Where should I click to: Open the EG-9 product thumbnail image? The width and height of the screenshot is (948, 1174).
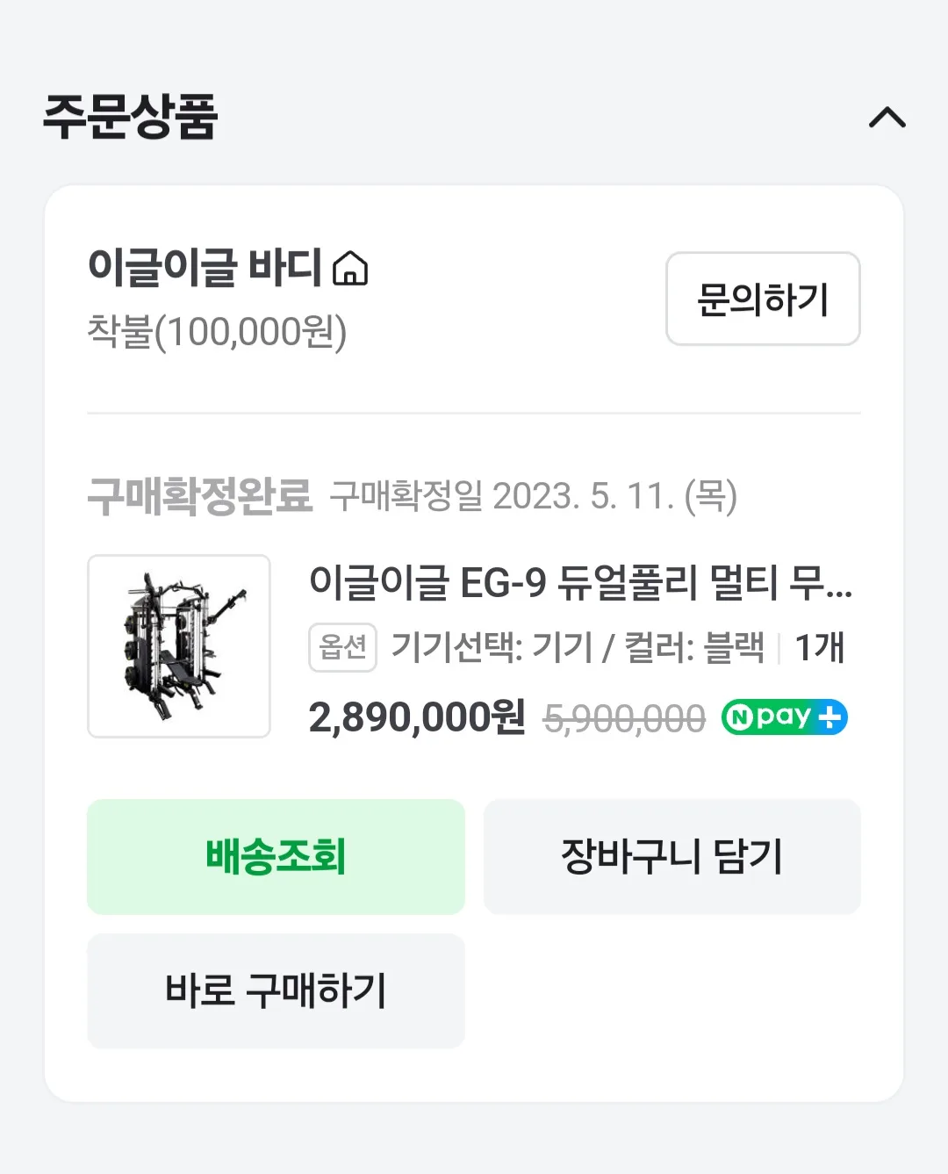coord(179,646)
